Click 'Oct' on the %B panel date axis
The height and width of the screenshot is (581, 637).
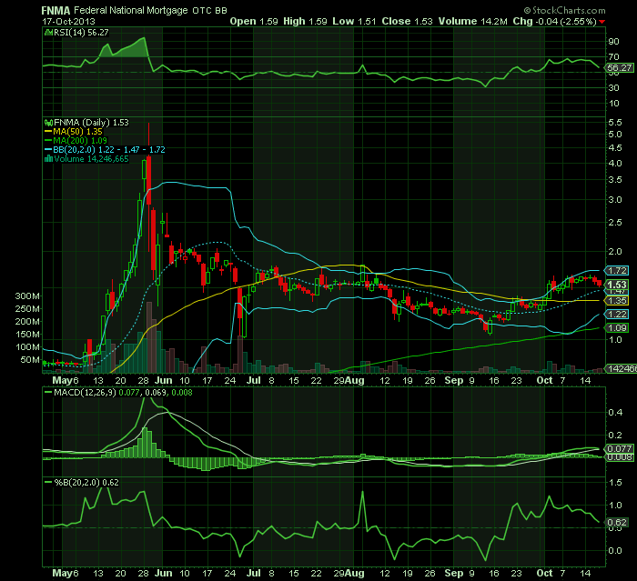[544, 573]
